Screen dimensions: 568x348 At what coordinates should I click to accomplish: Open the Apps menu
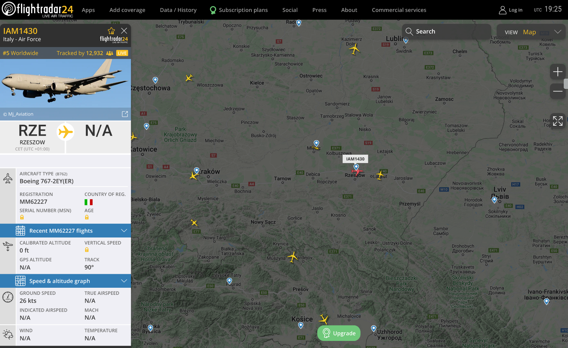coord(88,10)
